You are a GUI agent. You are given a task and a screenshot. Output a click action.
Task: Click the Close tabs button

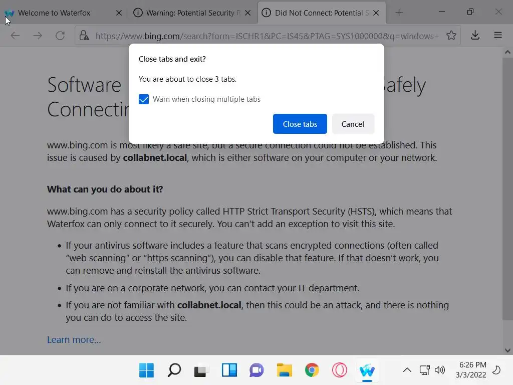click(300, 124)
